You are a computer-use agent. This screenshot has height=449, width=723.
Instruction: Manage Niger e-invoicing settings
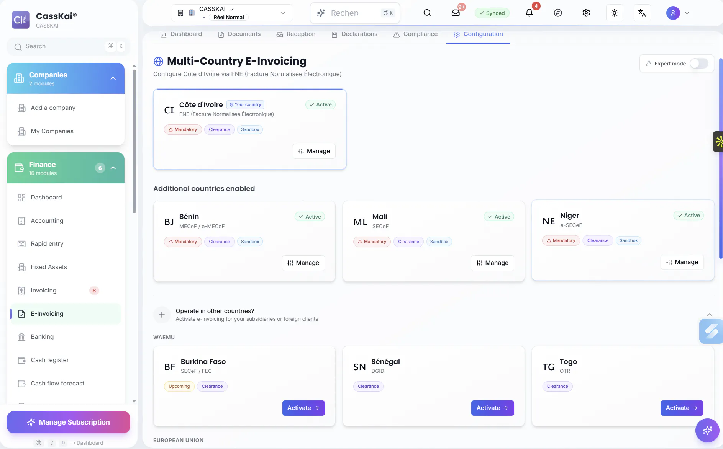(682, 262)
